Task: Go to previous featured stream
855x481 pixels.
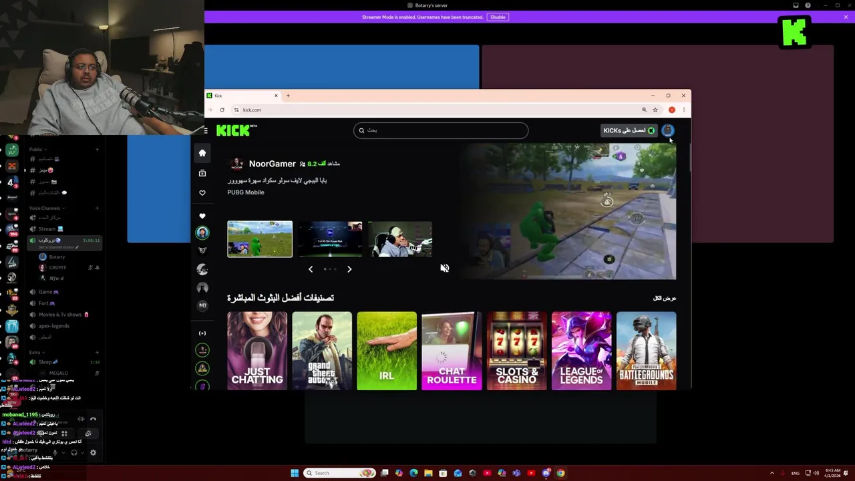Action: click(311, 269)
